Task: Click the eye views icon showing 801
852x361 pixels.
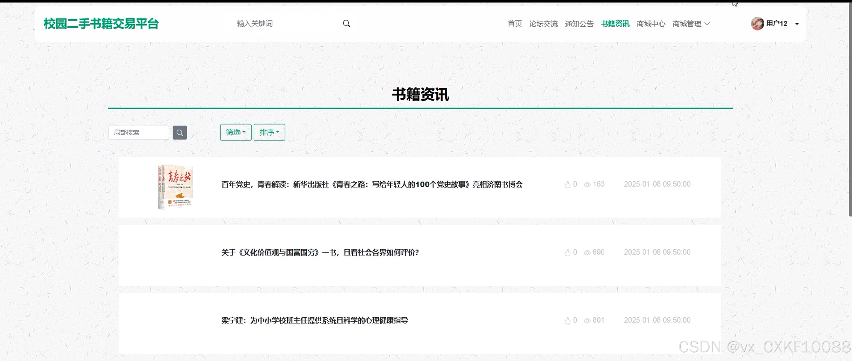Action: (x=587, y=321)
